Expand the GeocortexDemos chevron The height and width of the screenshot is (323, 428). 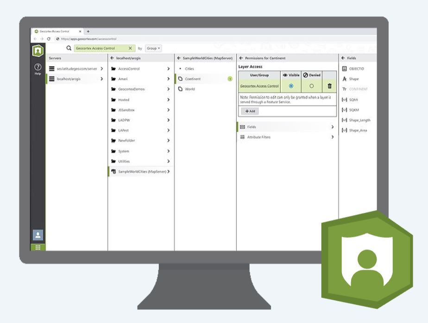pyautogui.click(x=169, y=89)
